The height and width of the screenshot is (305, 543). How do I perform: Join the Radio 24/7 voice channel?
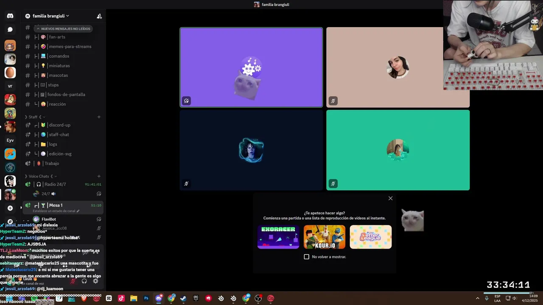63,184
